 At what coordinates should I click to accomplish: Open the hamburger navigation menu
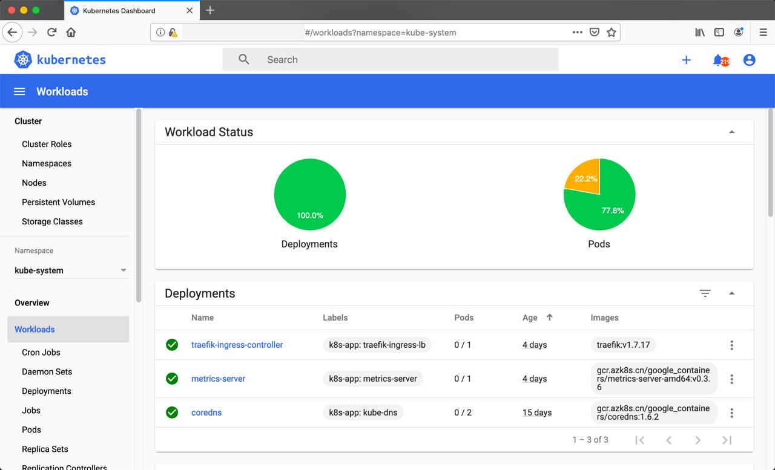20,91
